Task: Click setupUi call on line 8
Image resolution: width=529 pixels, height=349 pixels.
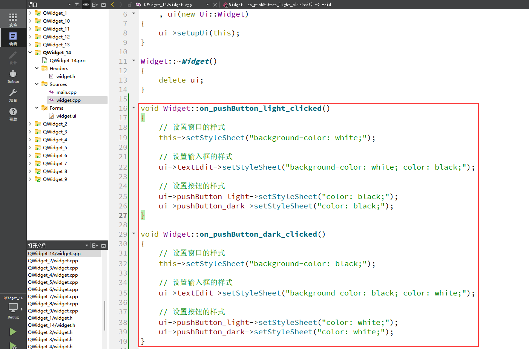Action: (192, 33)
